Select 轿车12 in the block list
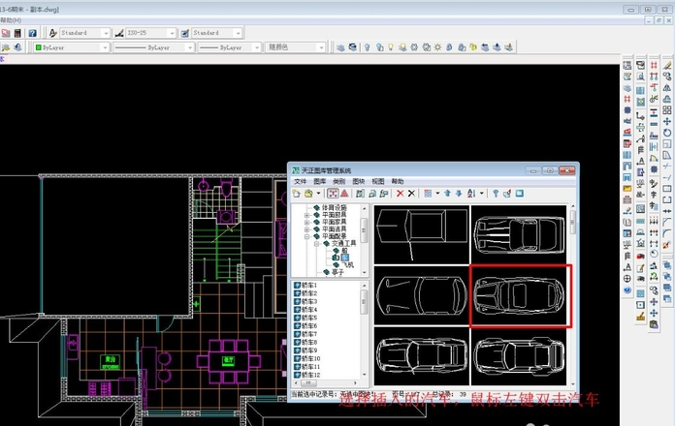 tap(310, 375)
